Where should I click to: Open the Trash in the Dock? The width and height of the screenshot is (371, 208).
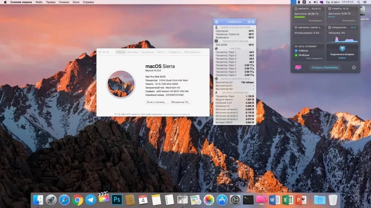pos(333,200)
